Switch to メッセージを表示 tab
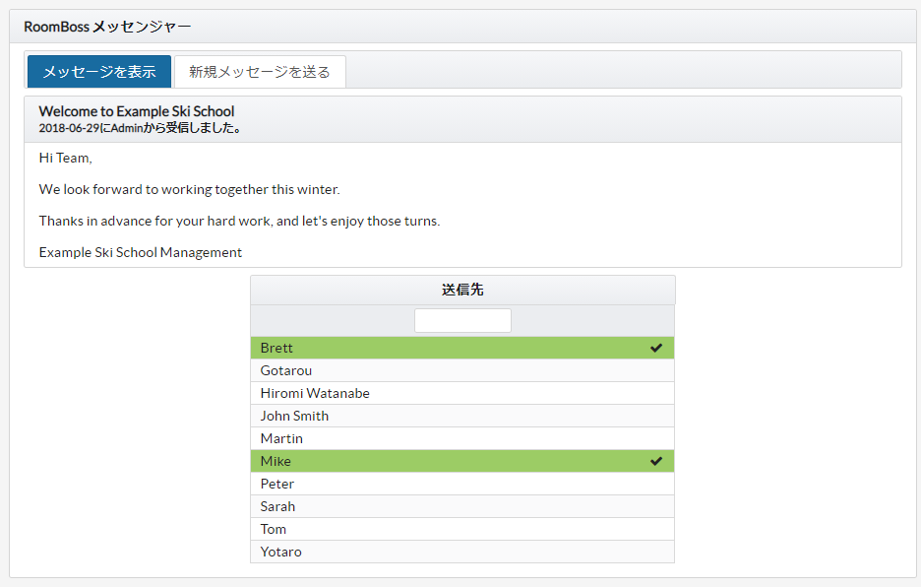 coord(98,72)
